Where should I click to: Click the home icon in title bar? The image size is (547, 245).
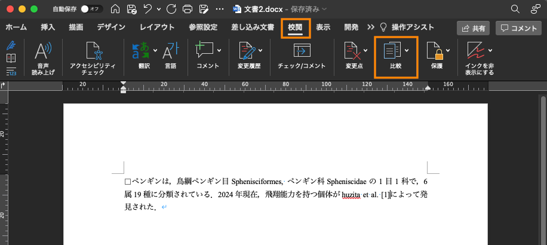pyautogui.click(x=115, y=9)
